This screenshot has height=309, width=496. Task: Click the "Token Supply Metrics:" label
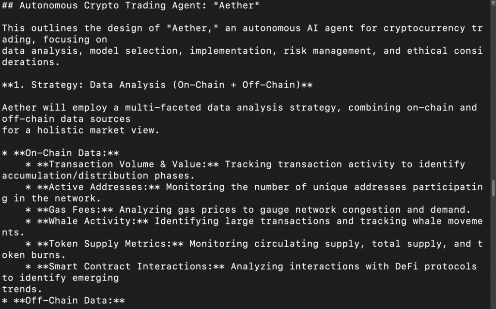click(110, 244)
